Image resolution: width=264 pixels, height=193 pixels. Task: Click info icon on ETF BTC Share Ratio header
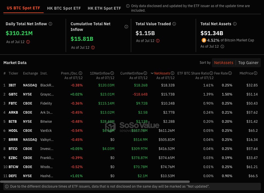tap(211, 73)
